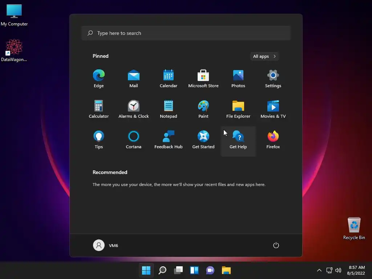Expand the All apps list
The image size is (372, 279).
click(x=264, y=56)
